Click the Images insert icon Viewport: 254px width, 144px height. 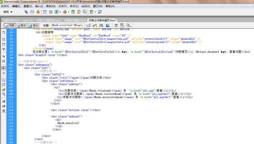pyautogui.click(x=57, y=12)
